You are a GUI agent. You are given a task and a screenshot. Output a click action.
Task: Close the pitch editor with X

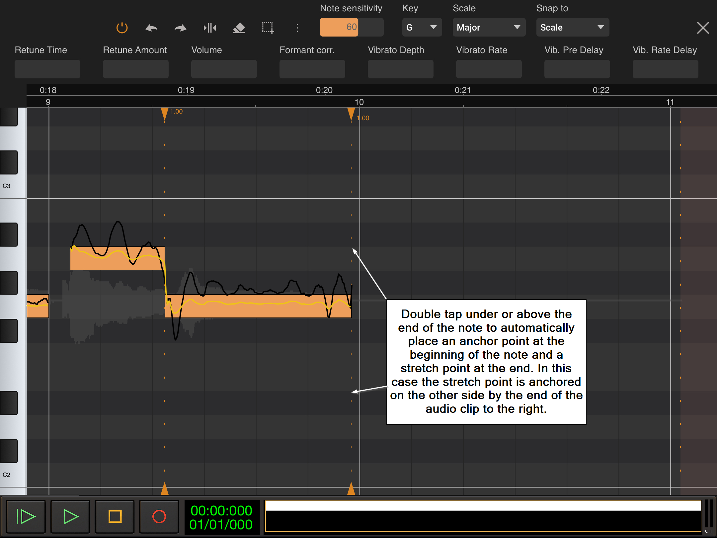tap(703, 28)
